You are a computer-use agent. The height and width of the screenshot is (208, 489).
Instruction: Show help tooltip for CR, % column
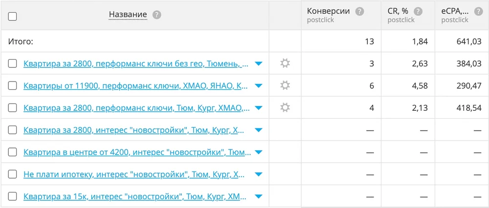point(418,12)
